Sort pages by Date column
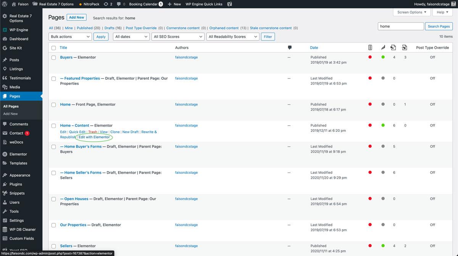This screenshot has height=256, width=458. [314, 48]
